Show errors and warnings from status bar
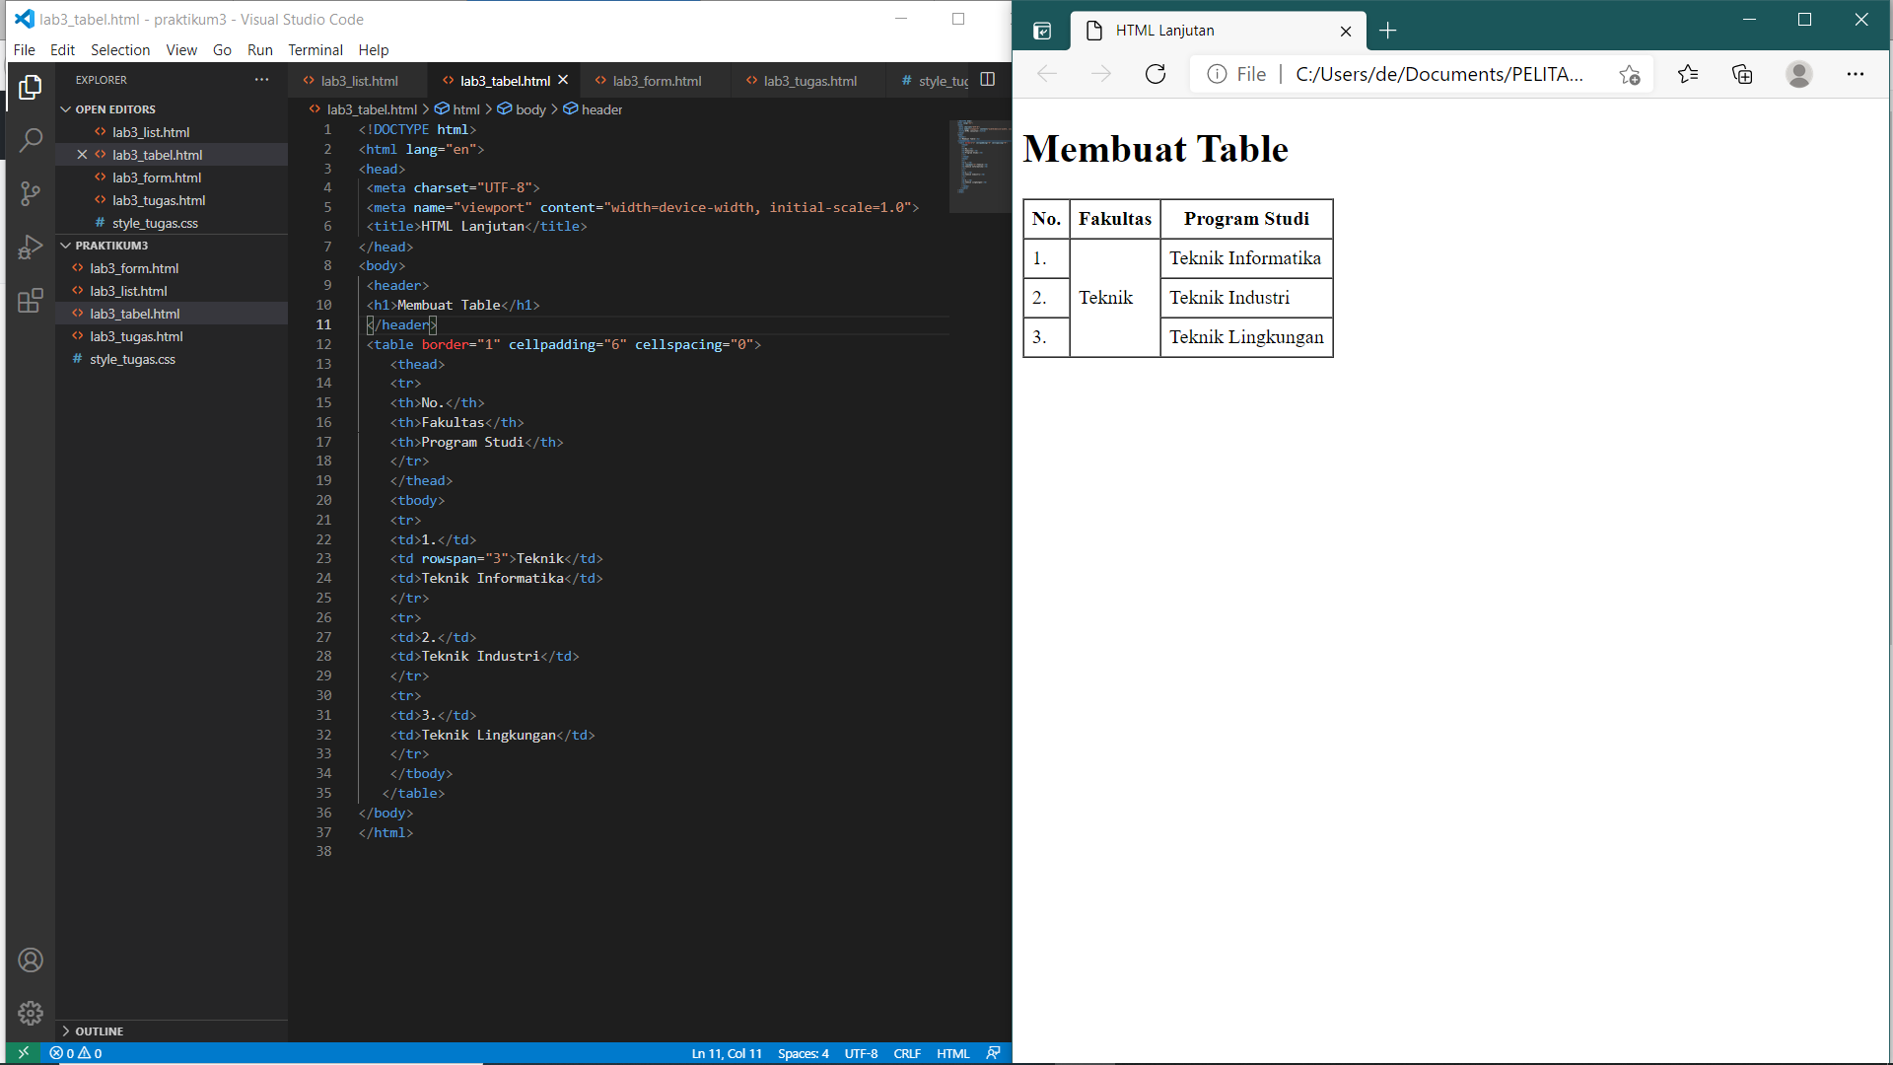Viewport: 1893px width, 1065px height. click(75, 1052)
